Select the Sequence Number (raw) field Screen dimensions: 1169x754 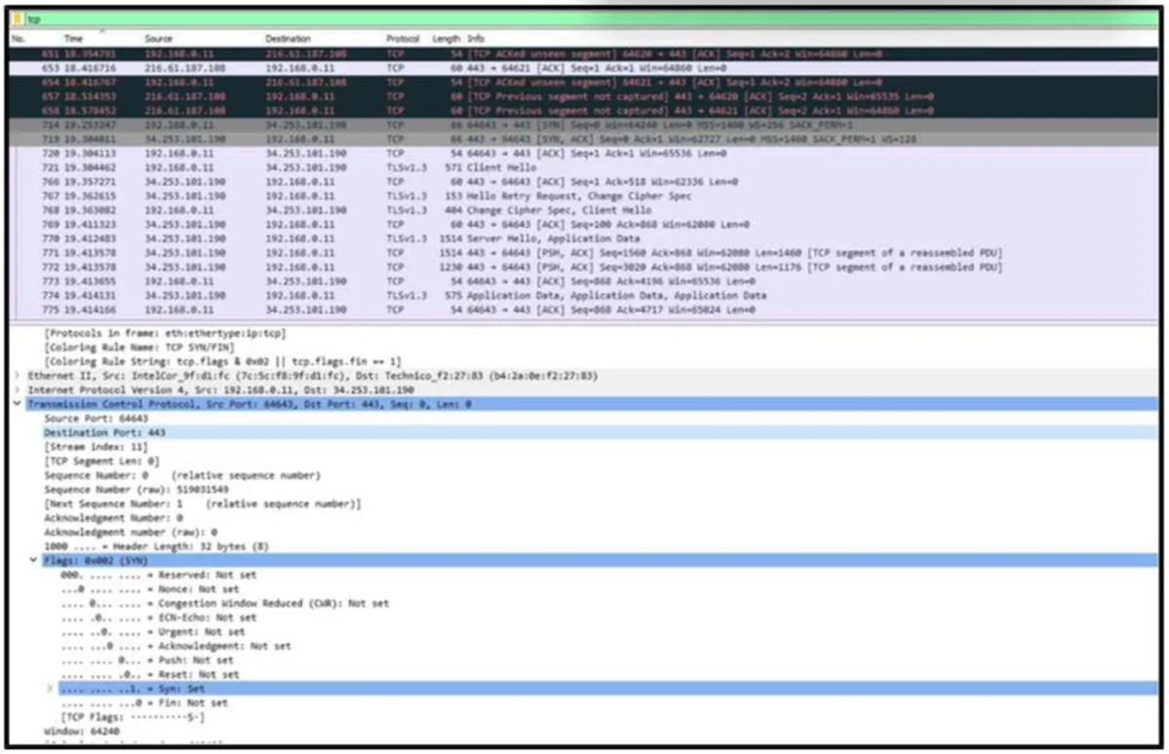[x=584, y=490]
